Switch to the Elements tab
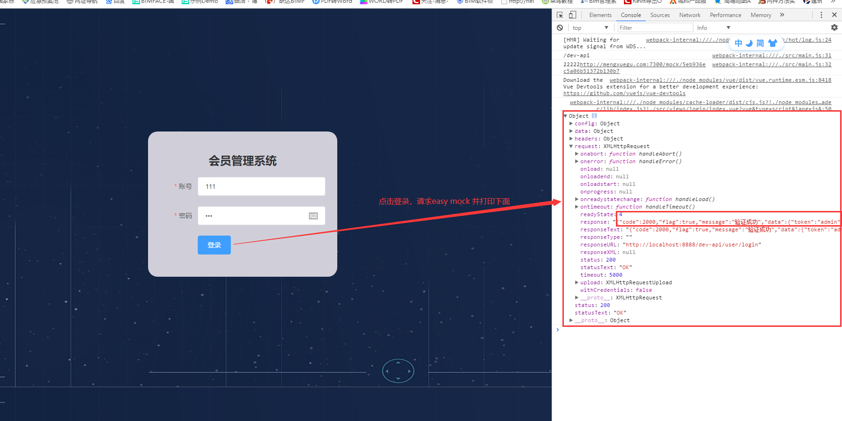 coord(600,15)
